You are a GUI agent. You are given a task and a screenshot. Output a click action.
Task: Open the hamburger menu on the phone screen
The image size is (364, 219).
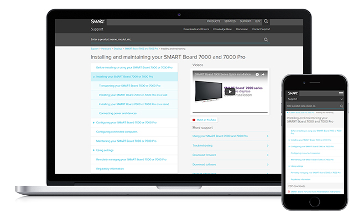[341, 93]
